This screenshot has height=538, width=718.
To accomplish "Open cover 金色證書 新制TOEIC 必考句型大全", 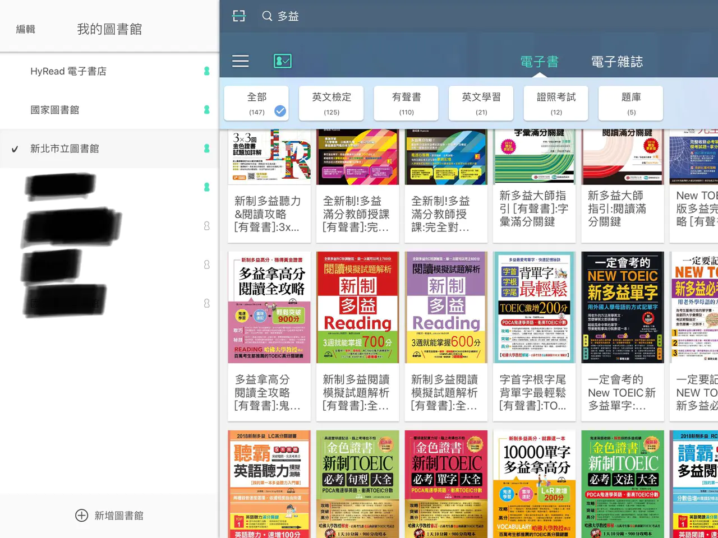I will click(x=358, y=484).
